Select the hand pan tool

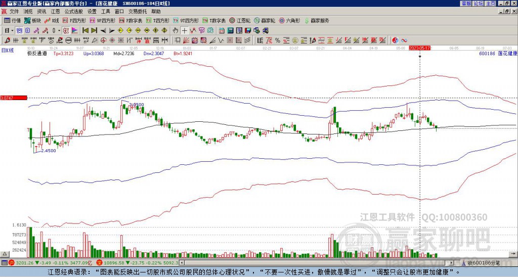[x=176, y=30]
